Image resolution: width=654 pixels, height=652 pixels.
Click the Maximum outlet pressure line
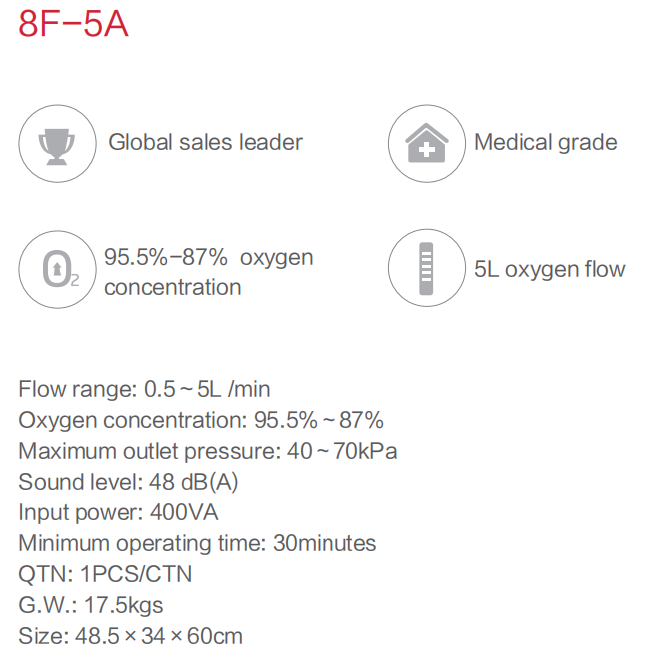(x=208, y=451)
